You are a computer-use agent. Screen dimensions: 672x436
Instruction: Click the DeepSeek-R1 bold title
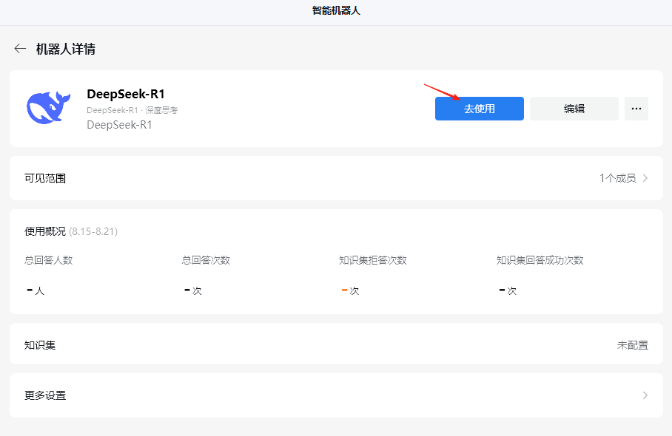(126, 94)
